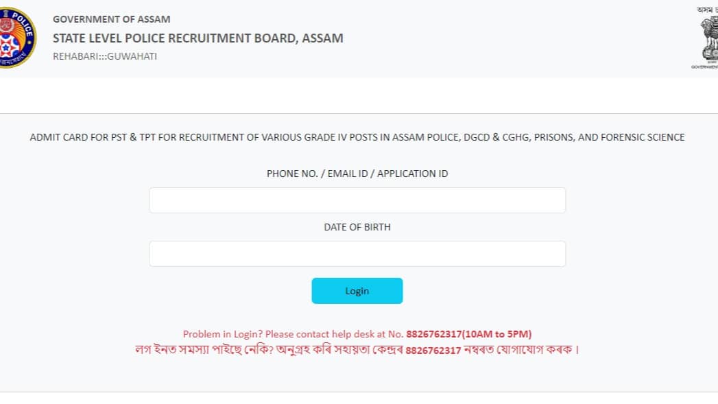The height and width of the screenshot is (404, 718).
Task: Select the Government of Assam header text
Action: (112, 19)
